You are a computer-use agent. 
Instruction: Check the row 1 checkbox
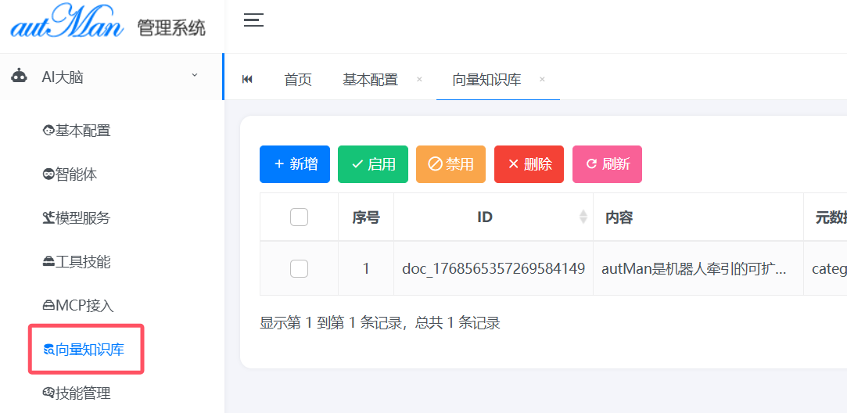300,268
